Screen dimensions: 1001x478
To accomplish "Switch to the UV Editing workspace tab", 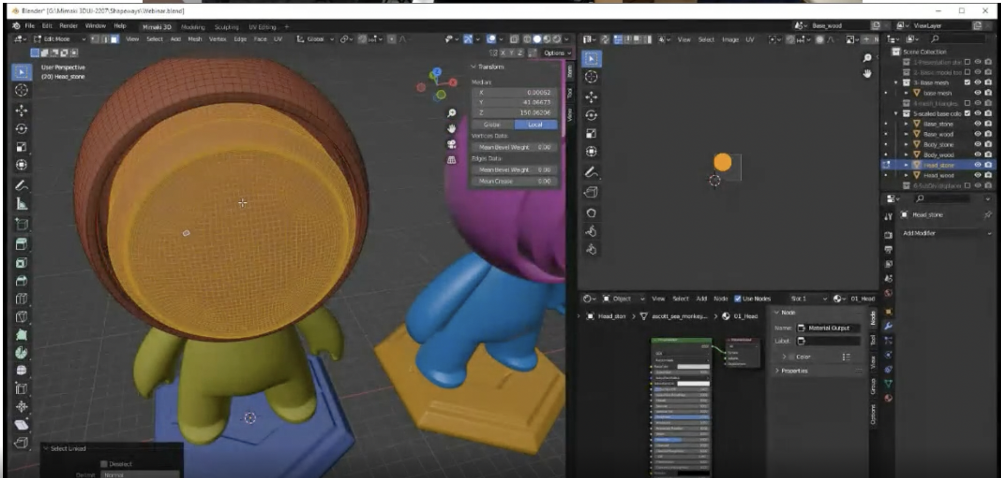I will pos(262,27).
